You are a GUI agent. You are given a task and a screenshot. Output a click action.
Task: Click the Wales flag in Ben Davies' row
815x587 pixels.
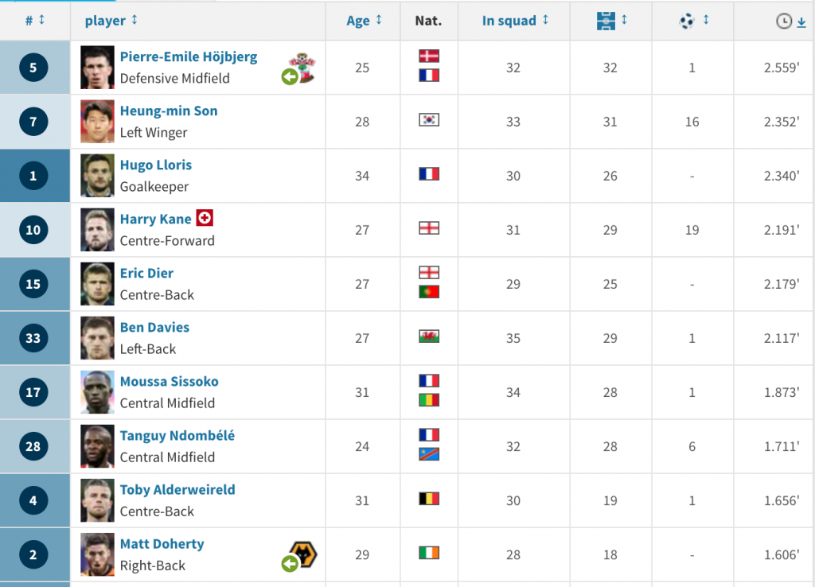tap(429, 336)
